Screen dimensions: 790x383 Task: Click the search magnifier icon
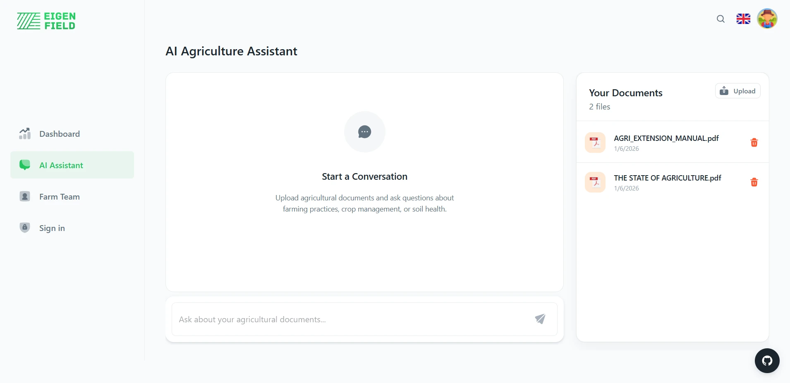(721, 19)
